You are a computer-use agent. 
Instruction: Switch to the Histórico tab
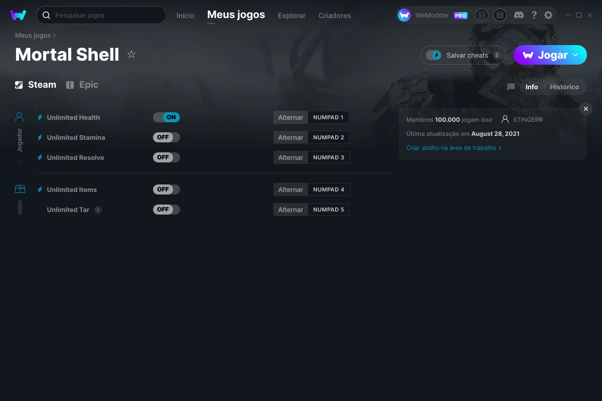[x=564, y=87]
